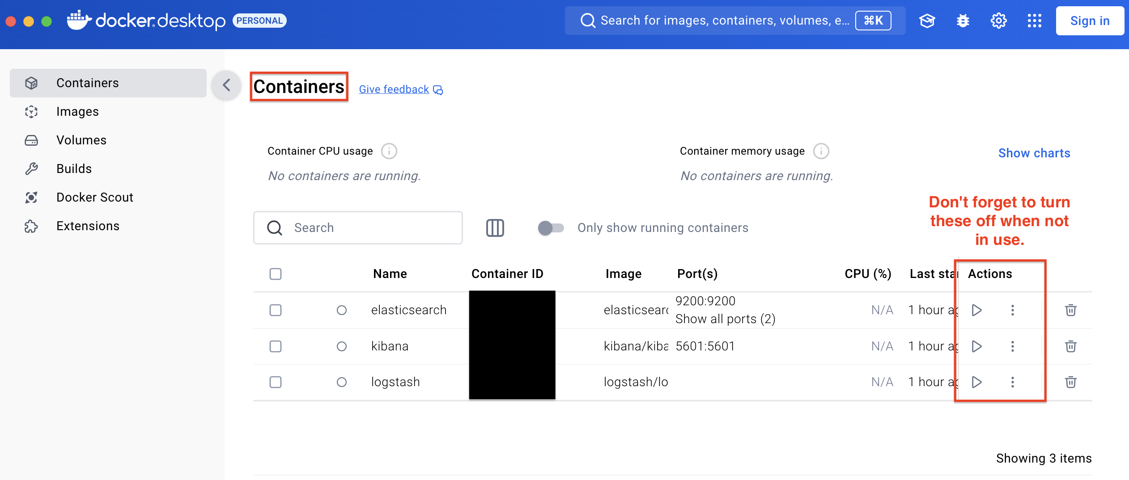Check the kibana row checkbox
The width and height of the screenshot is (1129, 480).
(276, 346)
